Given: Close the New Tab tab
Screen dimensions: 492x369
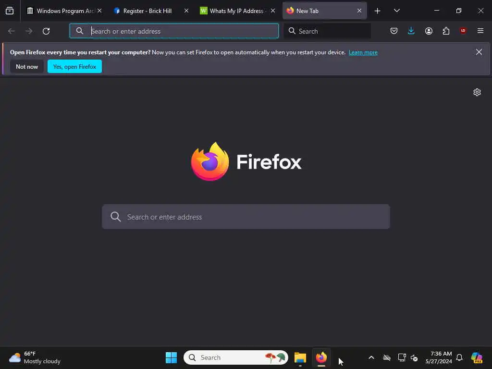Looking at the screenshot, I should 359,11.
